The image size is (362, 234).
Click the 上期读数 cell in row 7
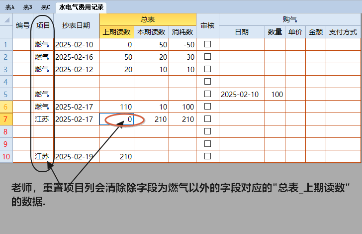(116, 119)
